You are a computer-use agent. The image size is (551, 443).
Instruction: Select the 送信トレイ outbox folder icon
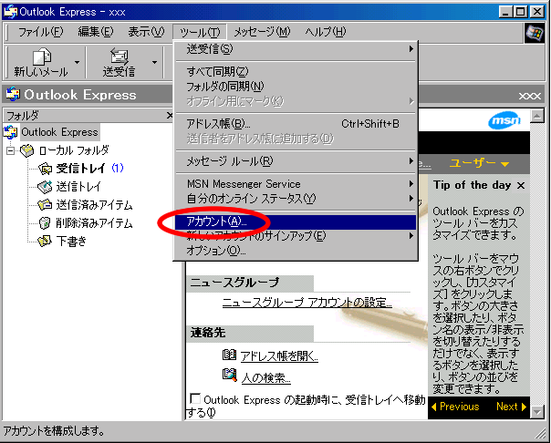coord(45,187)
